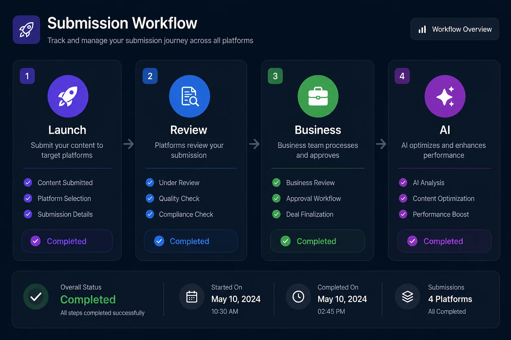The image size is (511, 340).
Task: Click 'All steps completed successfully' text
Action: coord(102,313)
